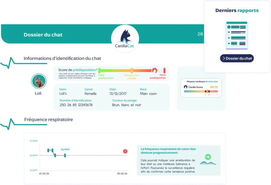271x185 pixels.
Task: Click the respiratory rate decreasing message headline
Action: point(168,151)
